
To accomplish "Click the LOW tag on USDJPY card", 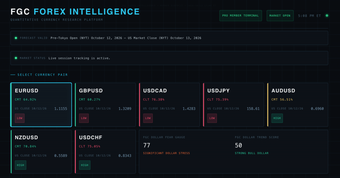I will pos(212,118).
